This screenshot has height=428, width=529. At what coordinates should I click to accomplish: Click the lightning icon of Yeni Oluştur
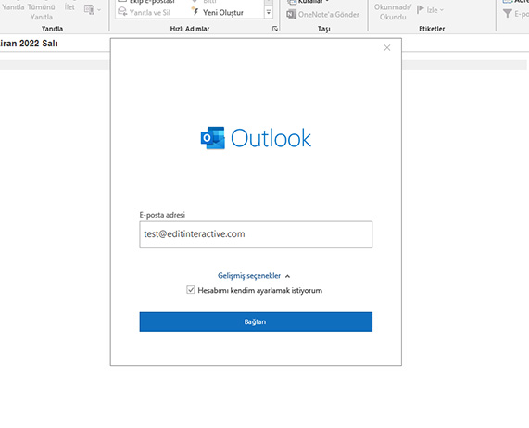click(x=195, y=11)
